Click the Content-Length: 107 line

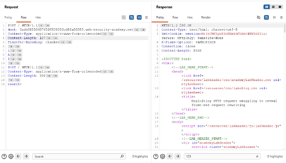33,38
